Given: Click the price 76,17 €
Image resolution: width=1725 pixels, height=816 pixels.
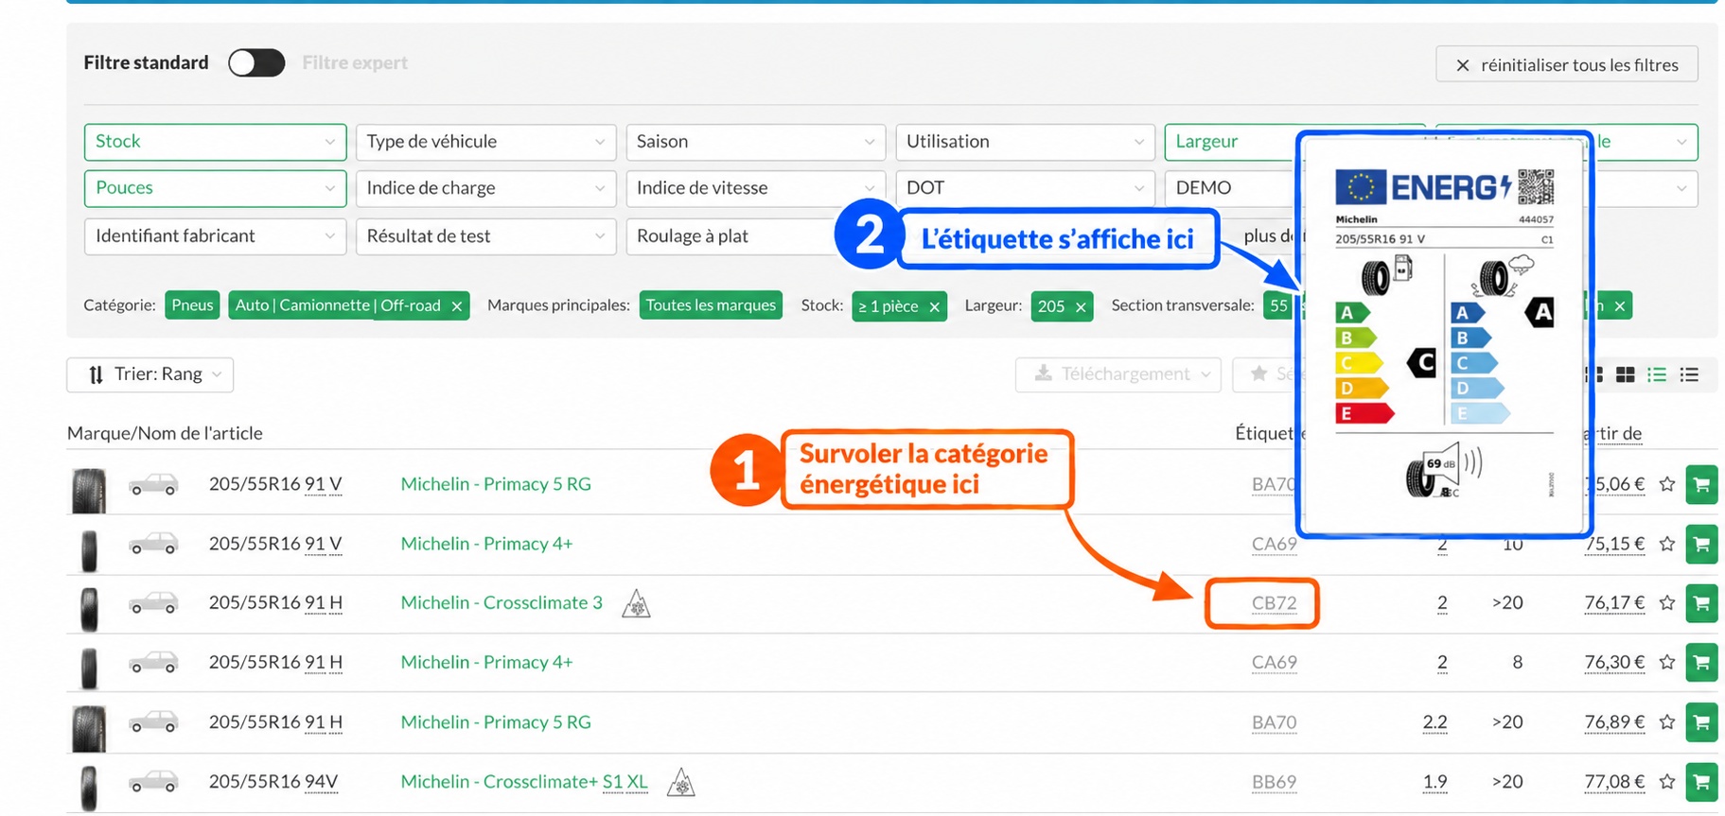Looking at the screenshot, I should pyautogui.click(x=1614, y=603).
